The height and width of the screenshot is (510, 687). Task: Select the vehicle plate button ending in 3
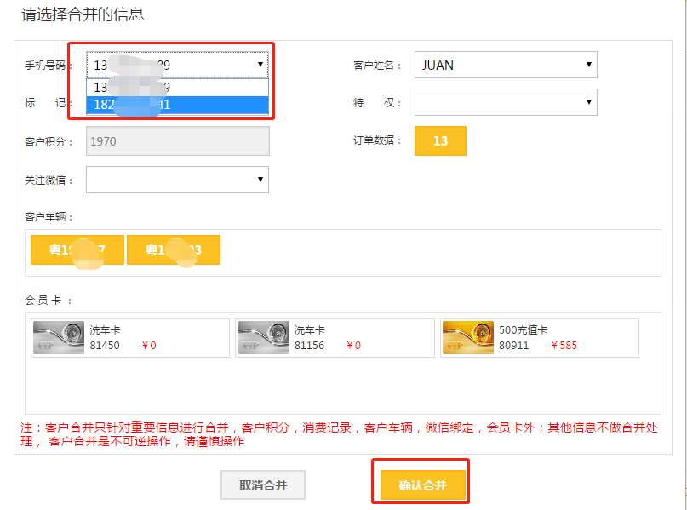click(174, 249)
